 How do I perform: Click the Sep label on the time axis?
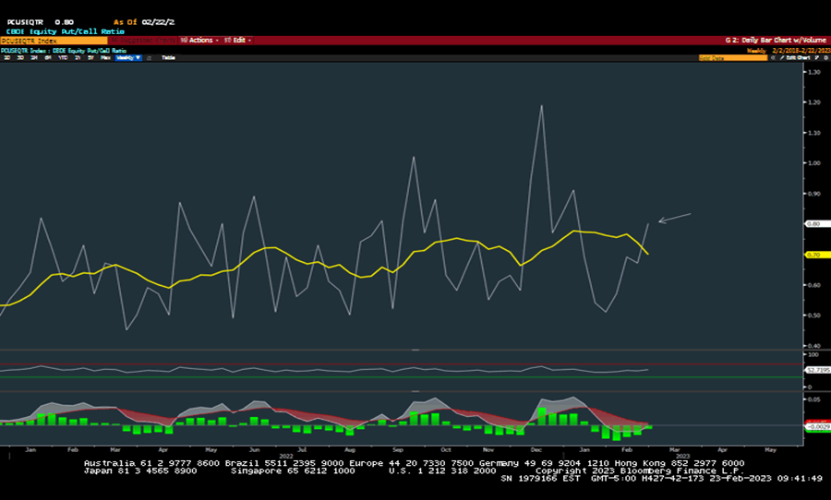tap(398, 449)
